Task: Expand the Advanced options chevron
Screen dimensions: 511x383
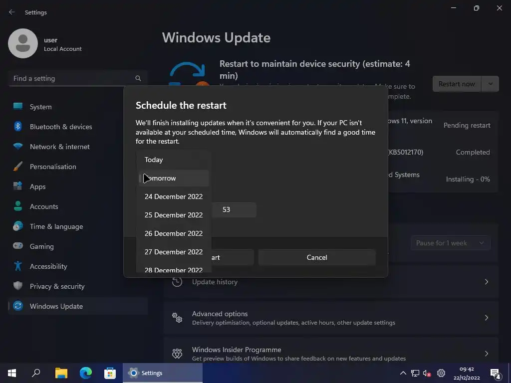Action: pyautogui.click(x=486, y=318)
